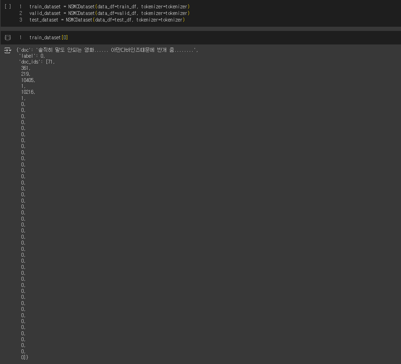Click the output toggle icon beside the result

pos(8,50)
